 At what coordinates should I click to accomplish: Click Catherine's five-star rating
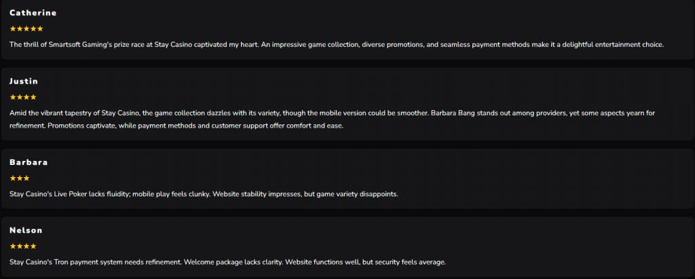point(26,29)
